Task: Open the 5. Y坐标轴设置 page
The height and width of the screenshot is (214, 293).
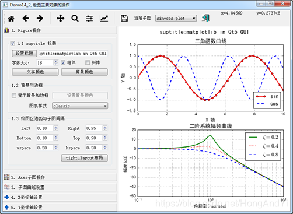Action: click(x=60, y=207)
